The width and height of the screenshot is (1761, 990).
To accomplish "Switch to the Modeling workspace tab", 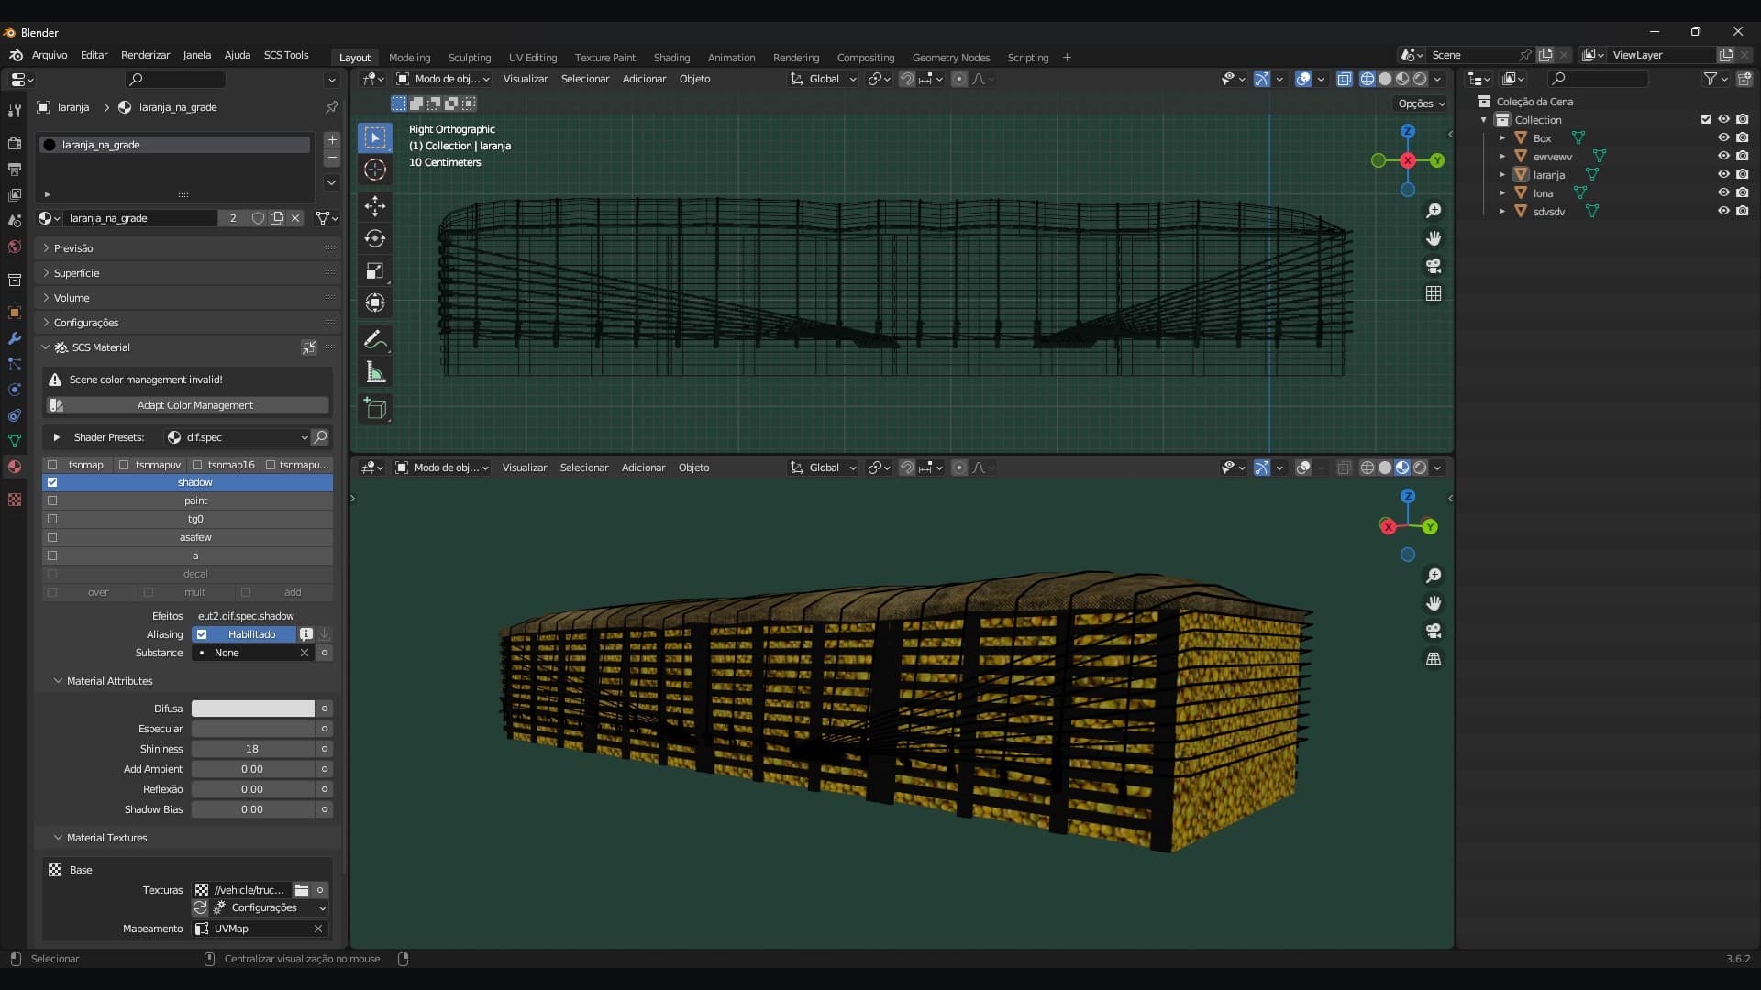I will pyautogui.click(x=409, y=58).
